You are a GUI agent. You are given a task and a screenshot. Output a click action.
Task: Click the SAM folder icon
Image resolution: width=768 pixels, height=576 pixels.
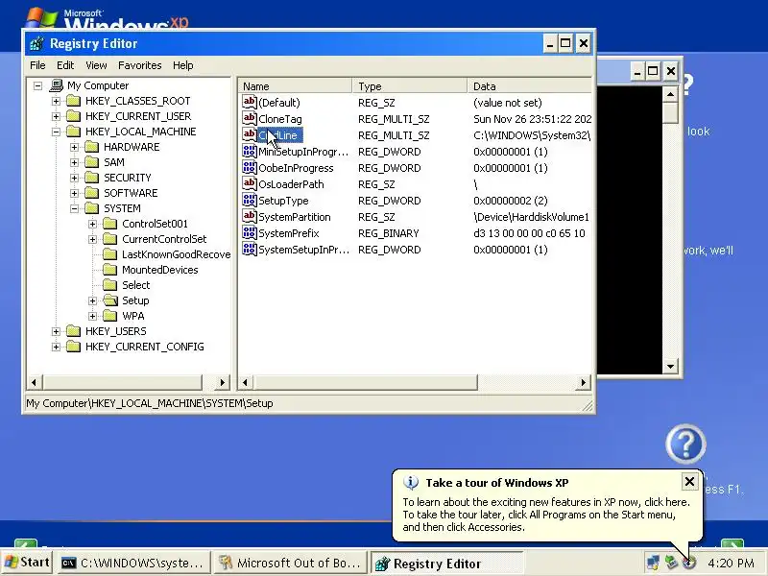(x=91, y=162)
